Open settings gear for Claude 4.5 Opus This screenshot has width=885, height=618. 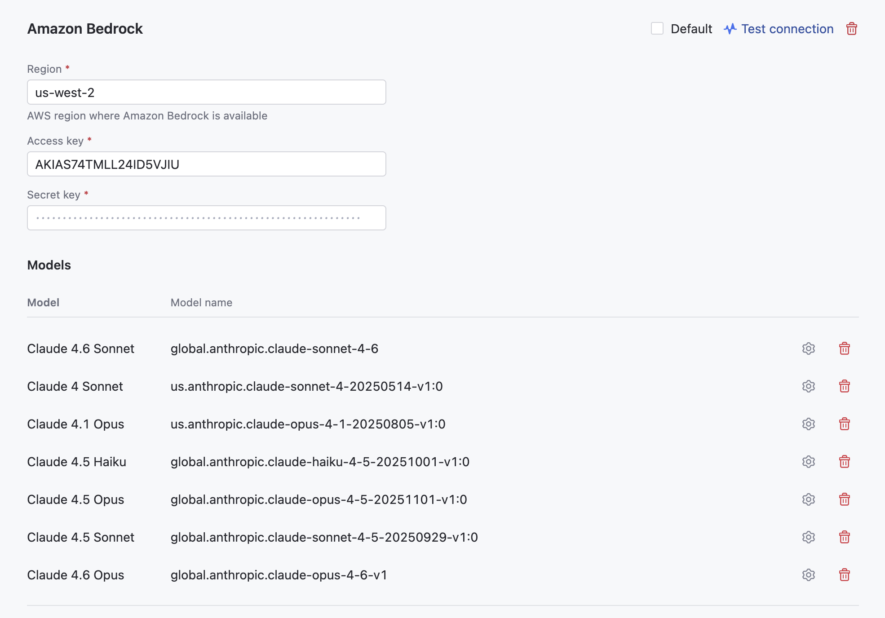[x=808, y=499]
